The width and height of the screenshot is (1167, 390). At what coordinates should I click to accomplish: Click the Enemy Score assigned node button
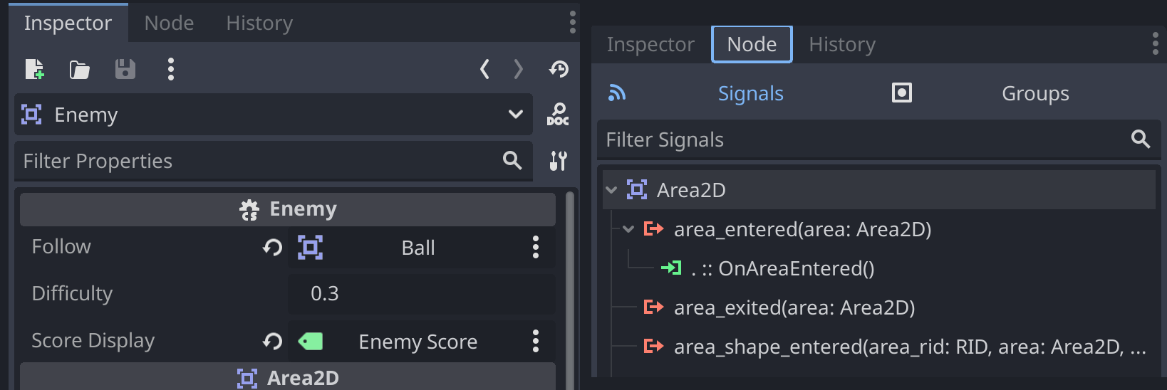tap(417, 342)
